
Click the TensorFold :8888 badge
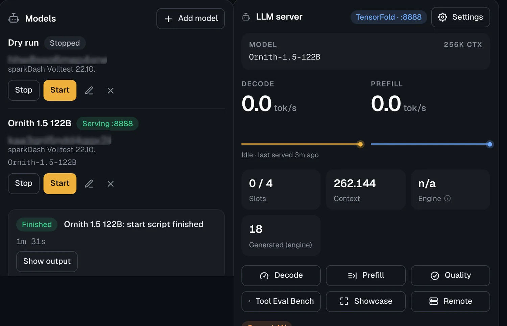(x=389, y=17)
